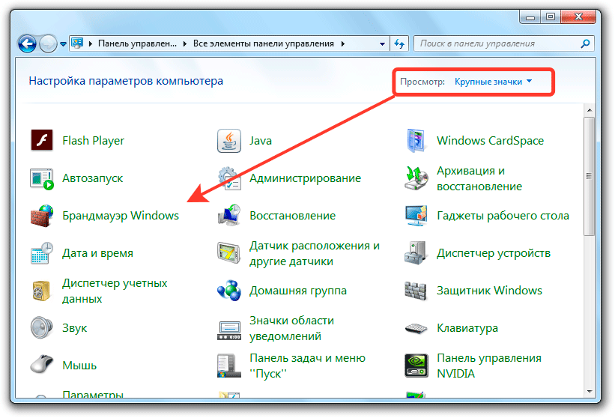Open Панель управления NVIDIA link
The image size is (615, 418).
tap(489, 366)
